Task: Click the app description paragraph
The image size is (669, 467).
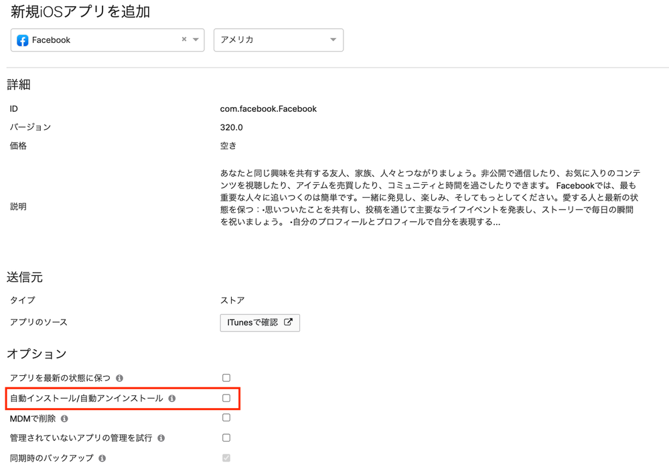Action: [x=429, y=198]
